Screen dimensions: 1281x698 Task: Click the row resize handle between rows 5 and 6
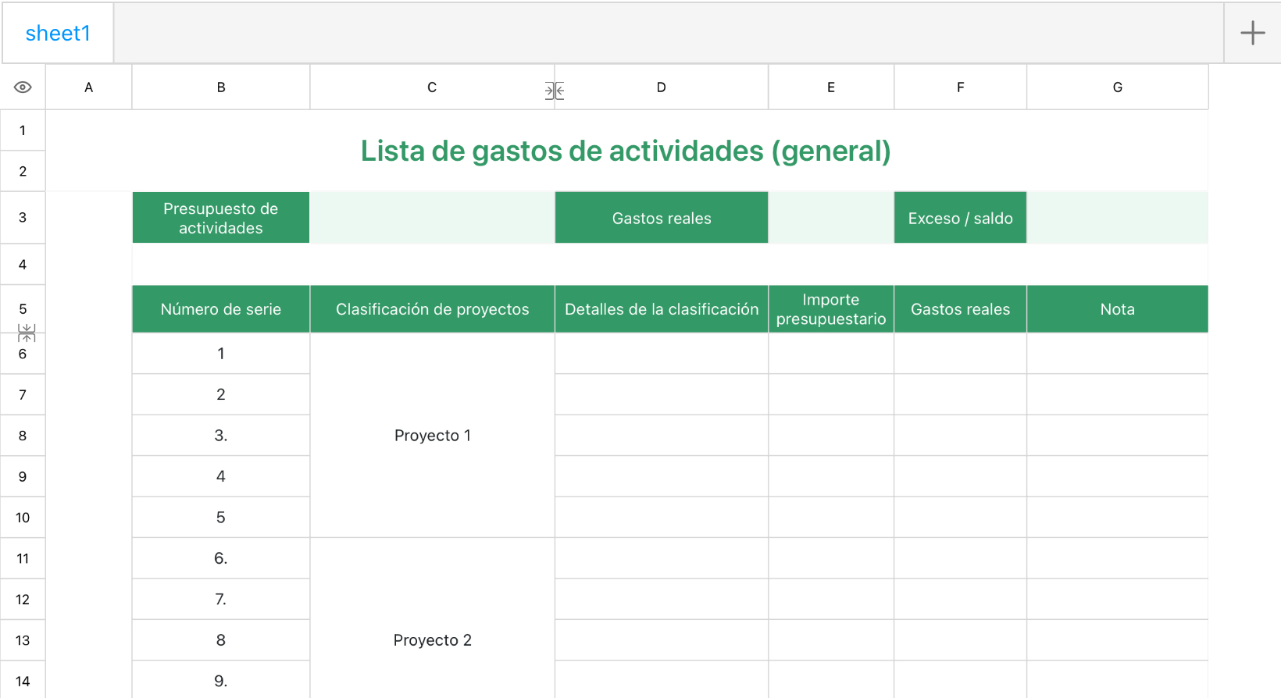coord(27,333)
